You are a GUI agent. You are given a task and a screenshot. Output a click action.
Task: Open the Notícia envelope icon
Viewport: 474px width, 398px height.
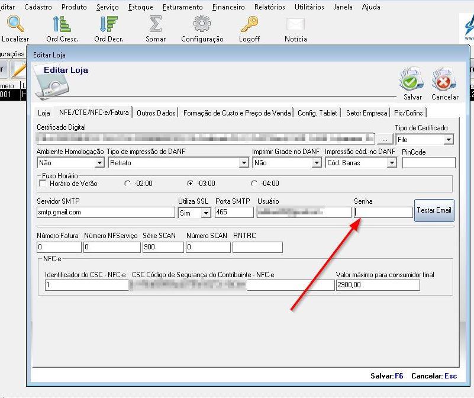(x=295, y=24)
